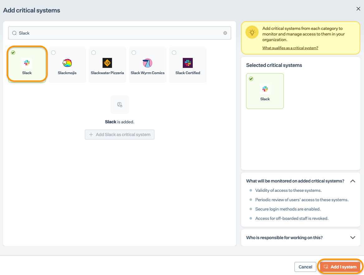The image size is (364, 275).
Task: Select the Slack Certified radio circle
Action: (x=174, y=53)
